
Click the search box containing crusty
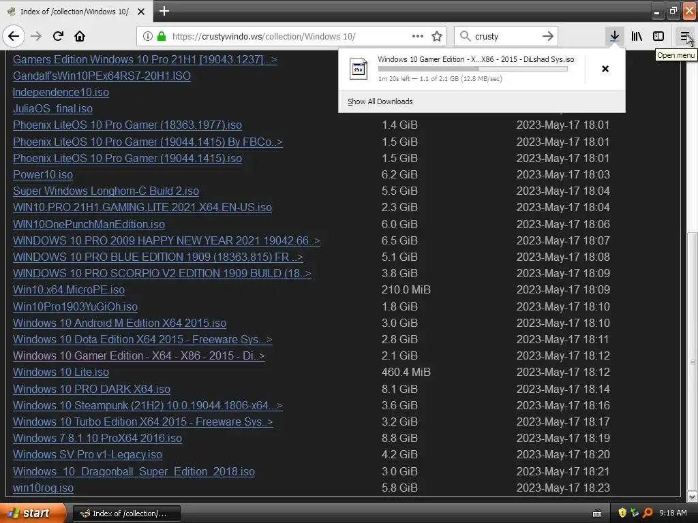click(x=505, y=36)
